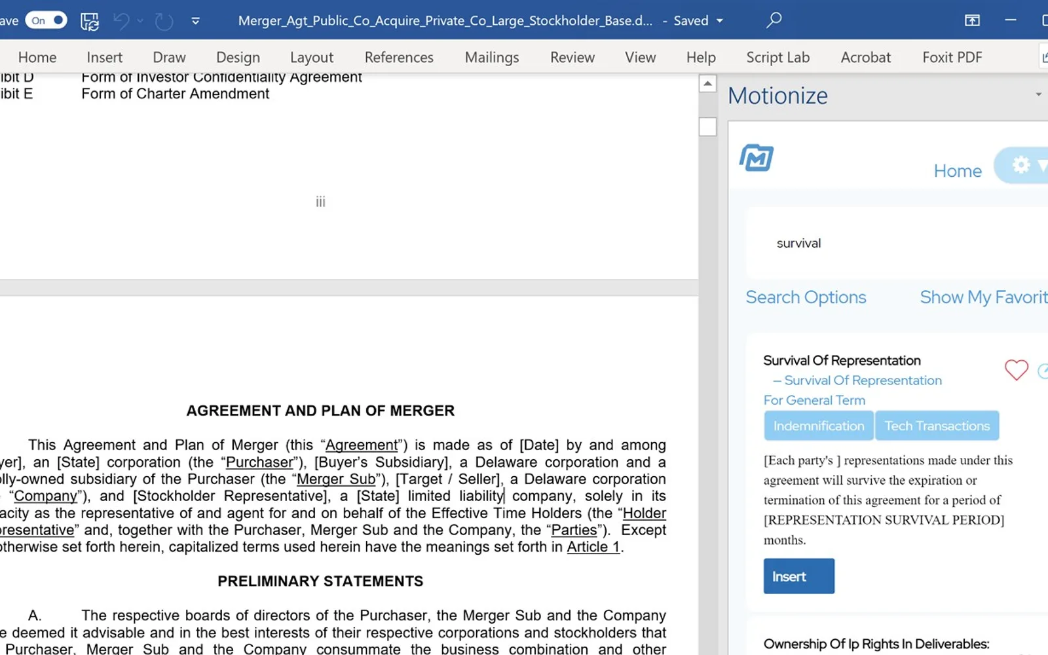This screenshot has width=1048, height=655.
Task: Click the Ownership Of Ip Rights clause title
Action: (876, 644)
